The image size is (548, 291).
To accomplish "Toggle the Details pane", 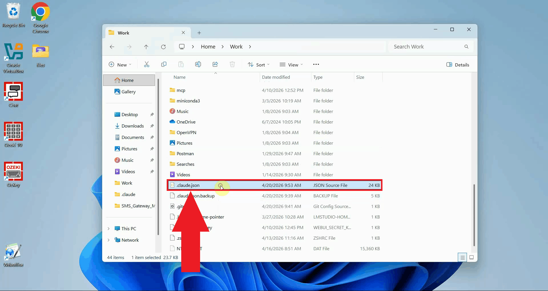I will click(458, 65).
